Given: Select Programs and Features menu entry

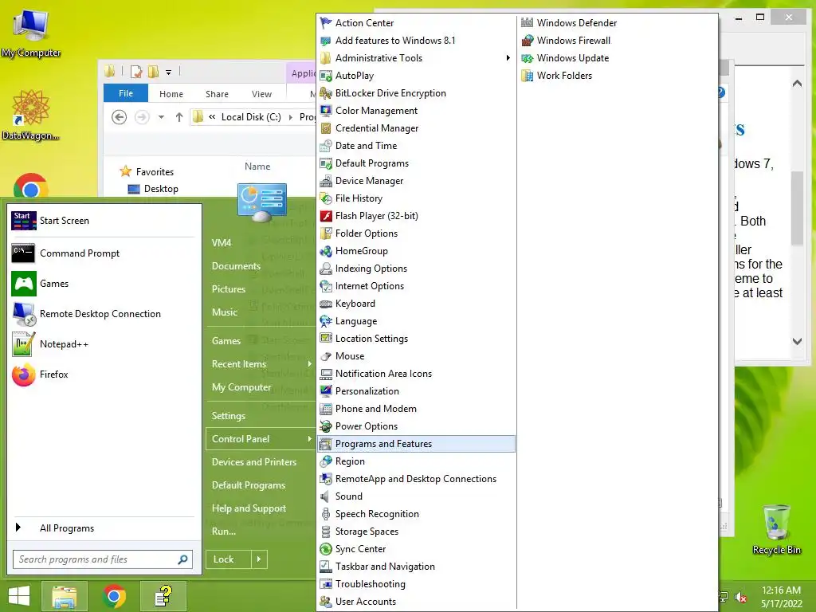Looking at the screenshot, I should point(416,444).
